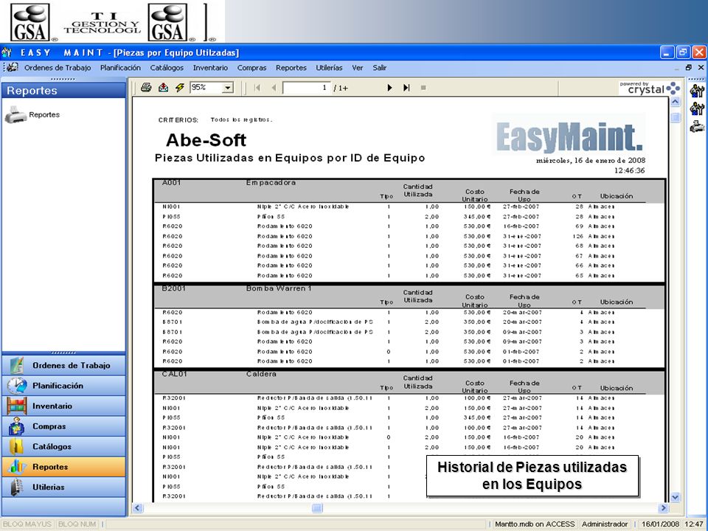The width and height of the screenshot is (708, 531).
Task: Click the page number input field
Action: tap(307, 88)
